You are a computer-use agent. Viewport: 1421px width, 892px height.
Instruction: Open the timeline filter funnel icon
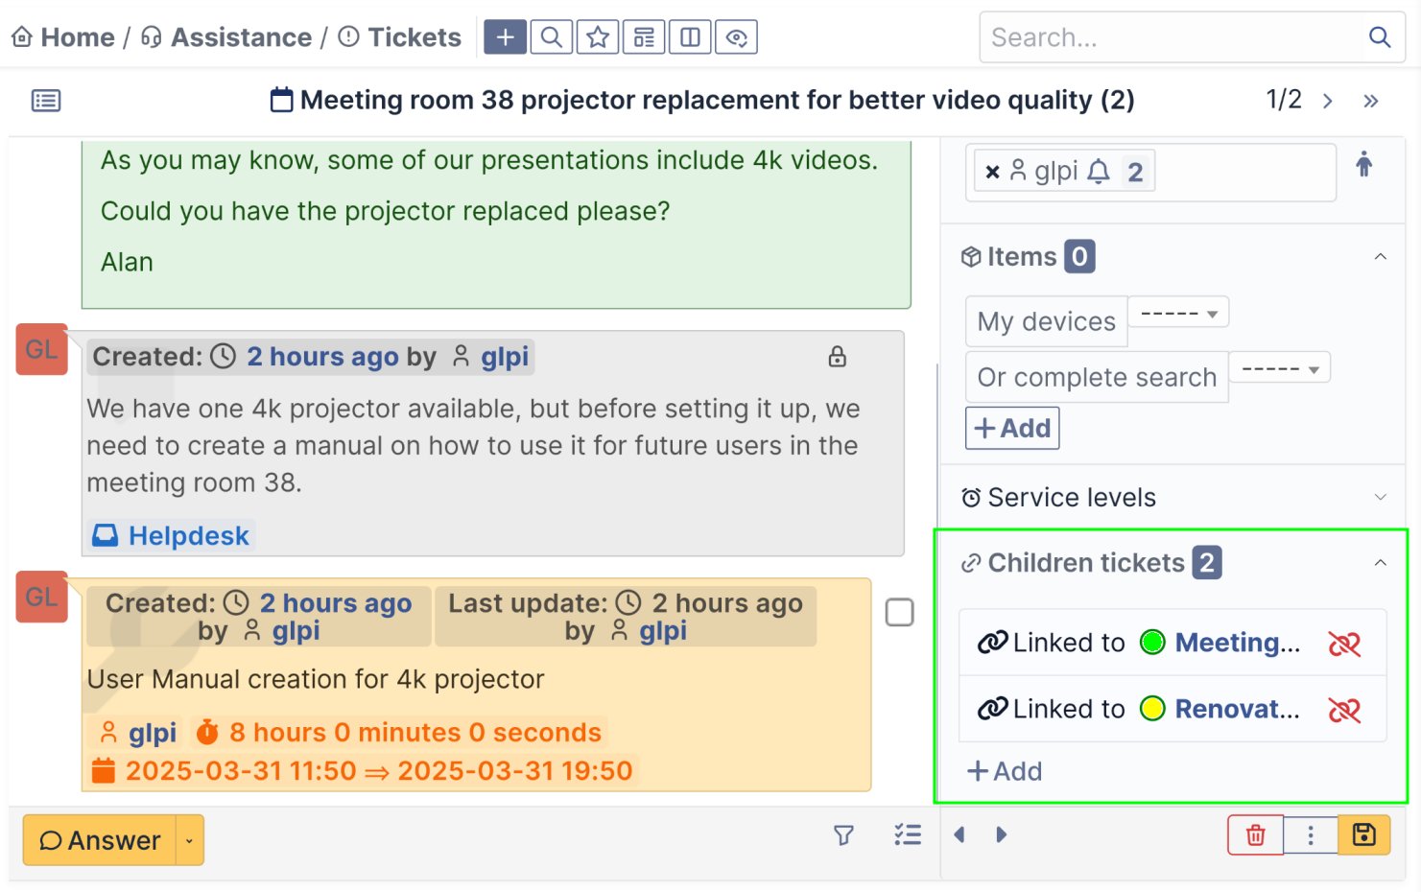point(843,835)
